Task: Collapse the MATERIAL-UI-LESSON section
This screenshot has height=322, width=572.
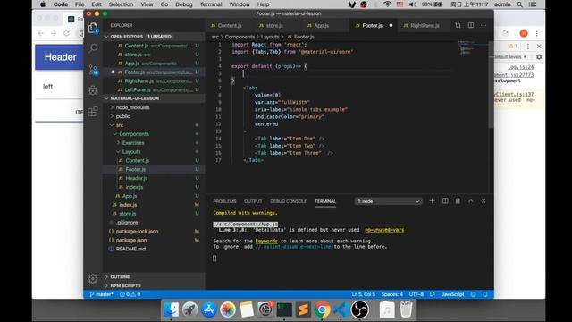Action: (154, 98)
